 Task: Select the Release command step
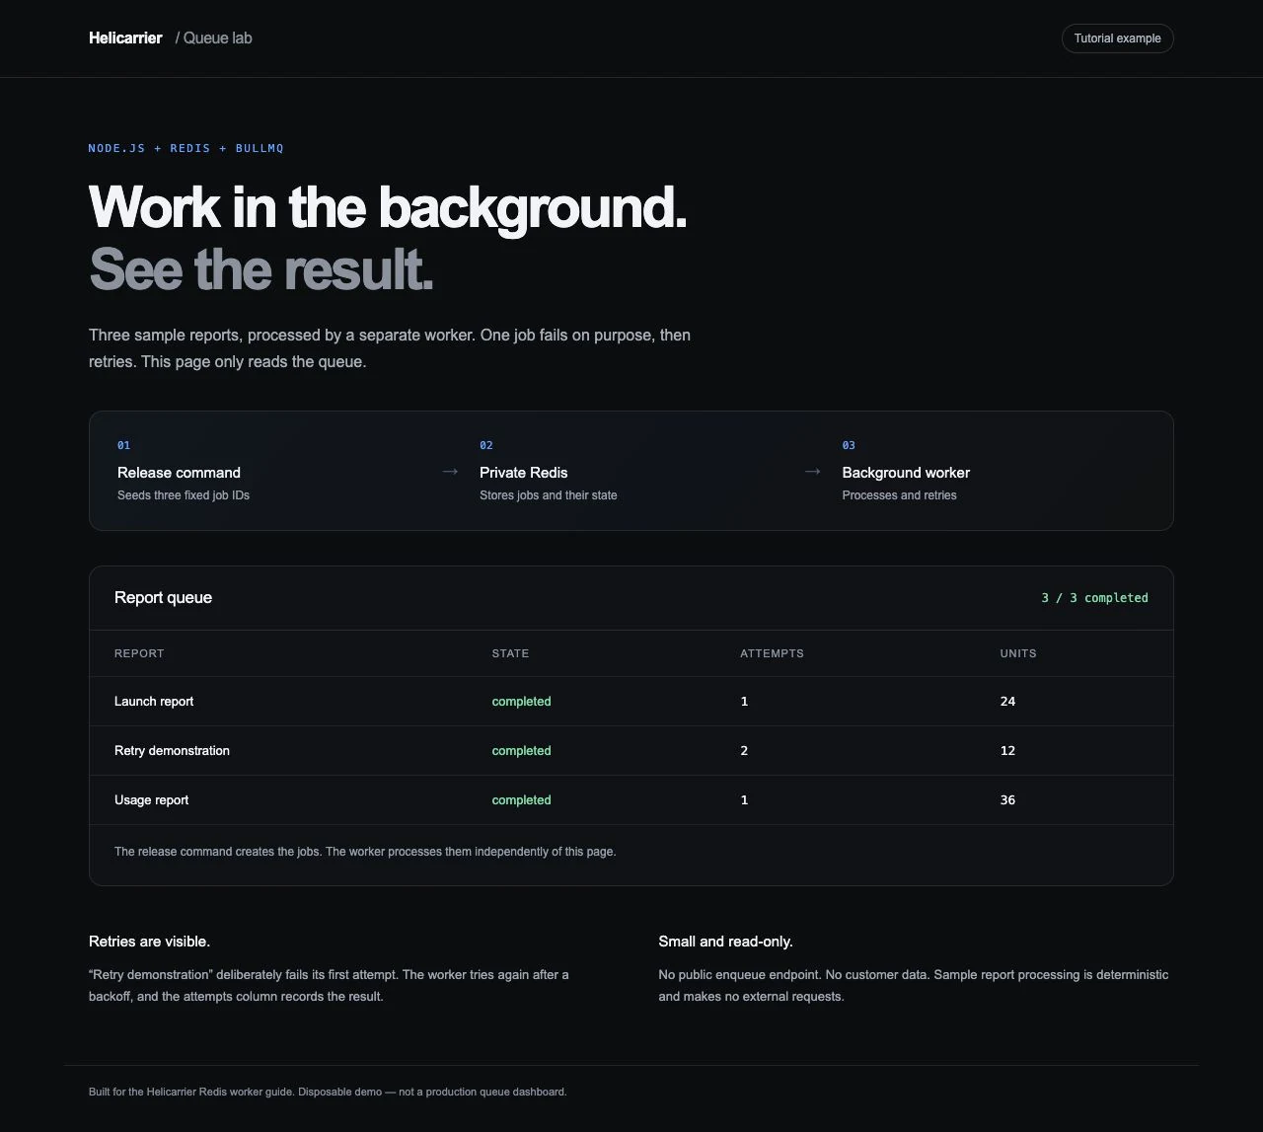coord(179,473)
